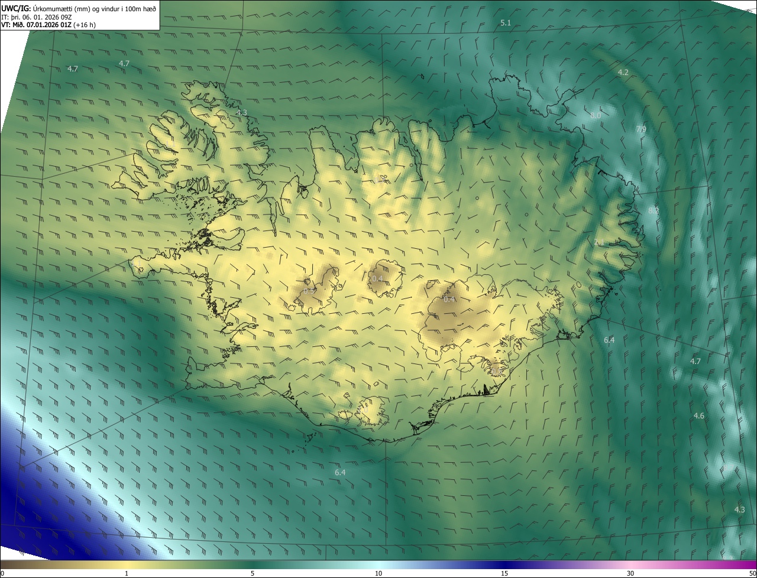Click the 4.2 value label on the map
The height and width of the screenshot is (578, 757).
click(623, 72)
